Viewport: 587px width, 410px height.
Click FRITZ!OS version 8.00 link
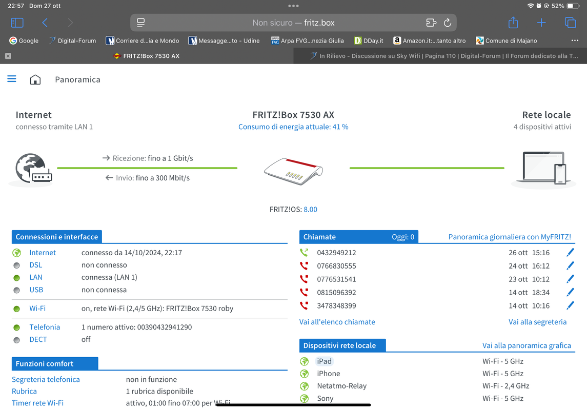pyautogui.click(x=310, y=210)
